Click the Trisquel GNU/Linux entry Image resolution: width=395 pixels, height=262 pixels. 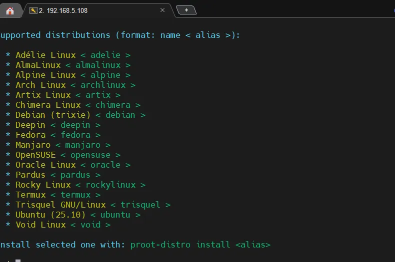(60, 205)
